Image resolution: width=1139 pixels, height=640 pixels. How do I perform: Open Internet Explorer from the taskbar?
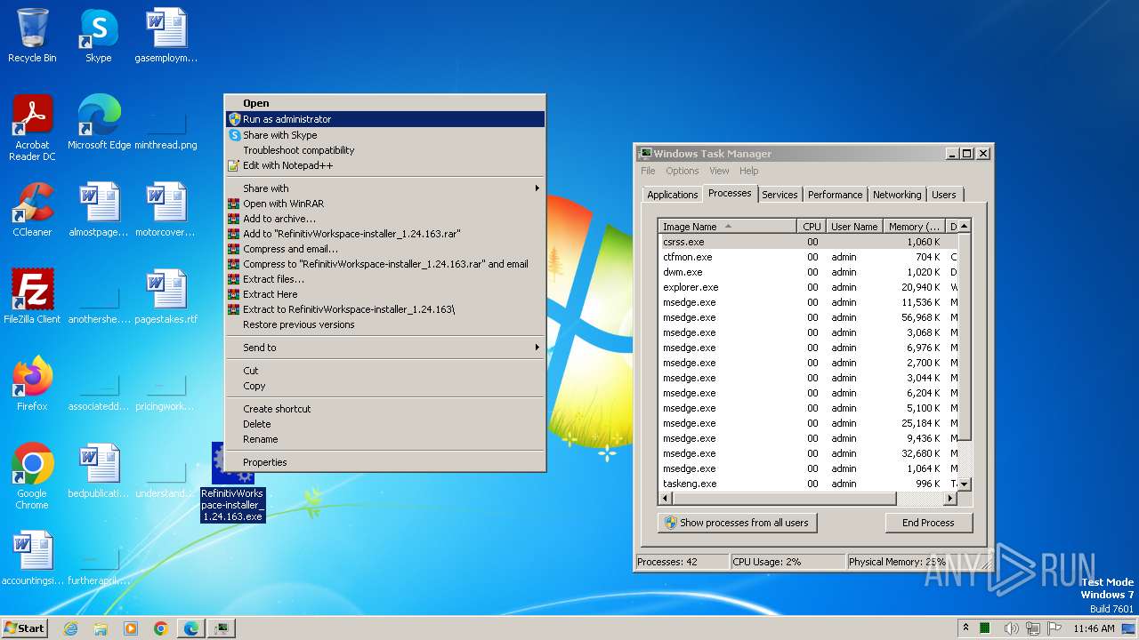71,628
